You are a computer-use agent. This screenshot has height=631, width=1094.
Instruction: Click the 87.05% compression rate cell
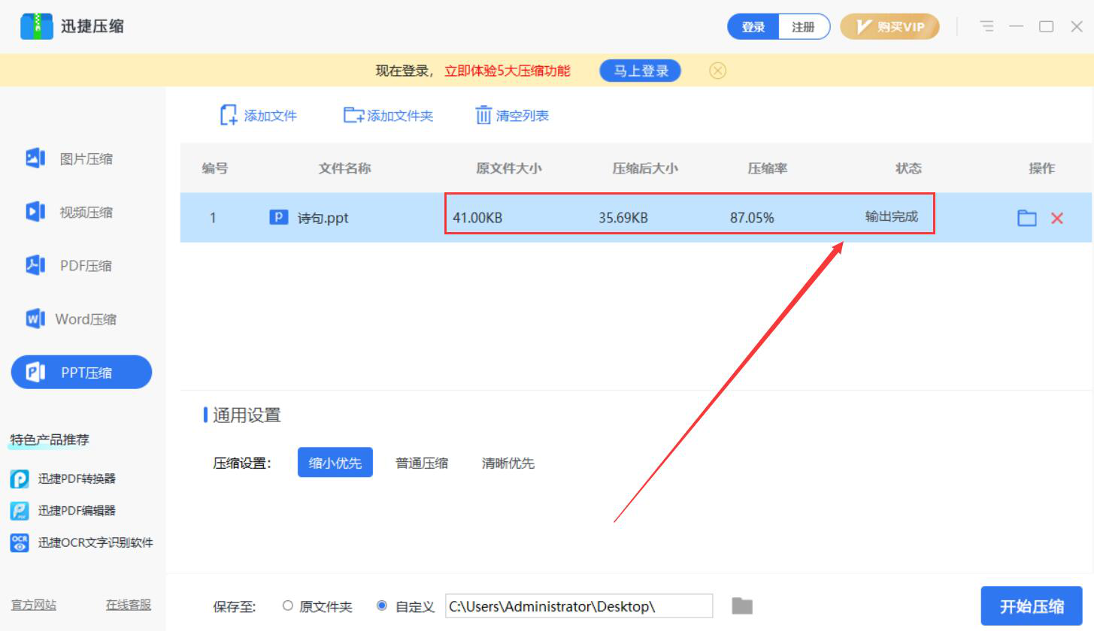click(752, 219)
